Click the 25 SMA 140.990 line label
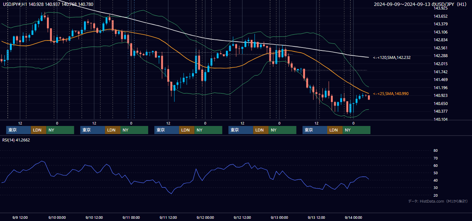Screen dimensions: 472x221 [x=391, y=94]
